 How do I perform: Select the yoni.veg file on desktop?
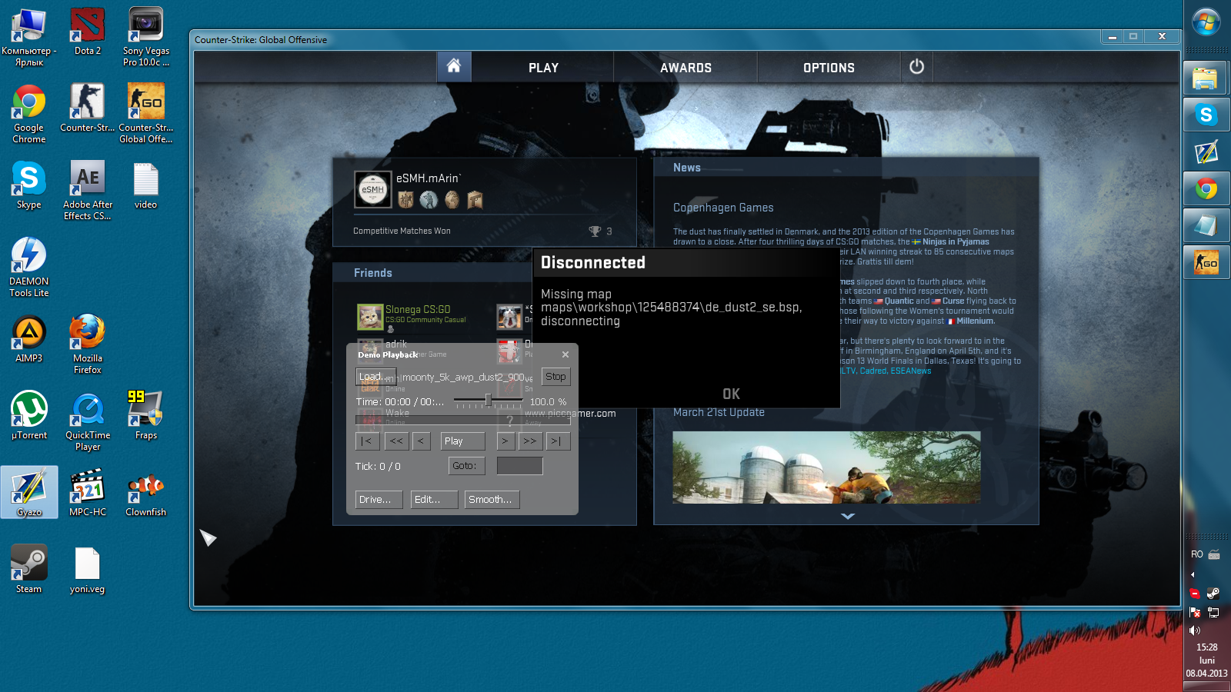pyautogui.click(x=87, y=570)
